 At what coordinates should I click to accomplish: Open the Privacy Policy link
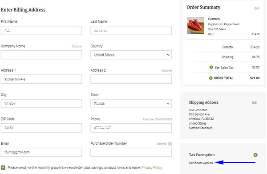pos(152,168)
